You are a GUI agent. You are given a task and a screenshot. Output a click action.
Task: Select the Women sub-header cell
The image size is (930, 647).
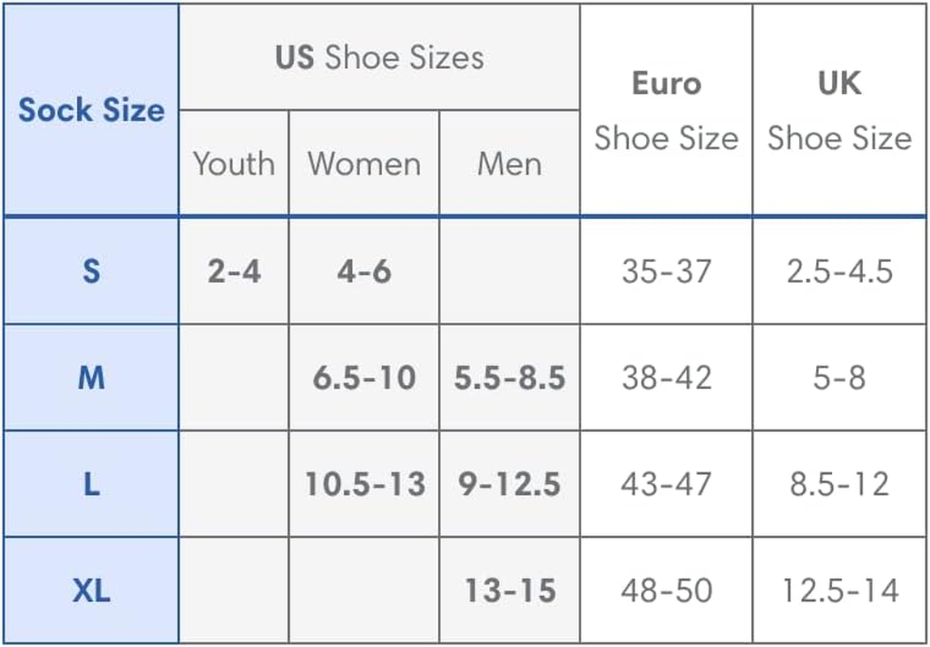[x=364, y=163]
